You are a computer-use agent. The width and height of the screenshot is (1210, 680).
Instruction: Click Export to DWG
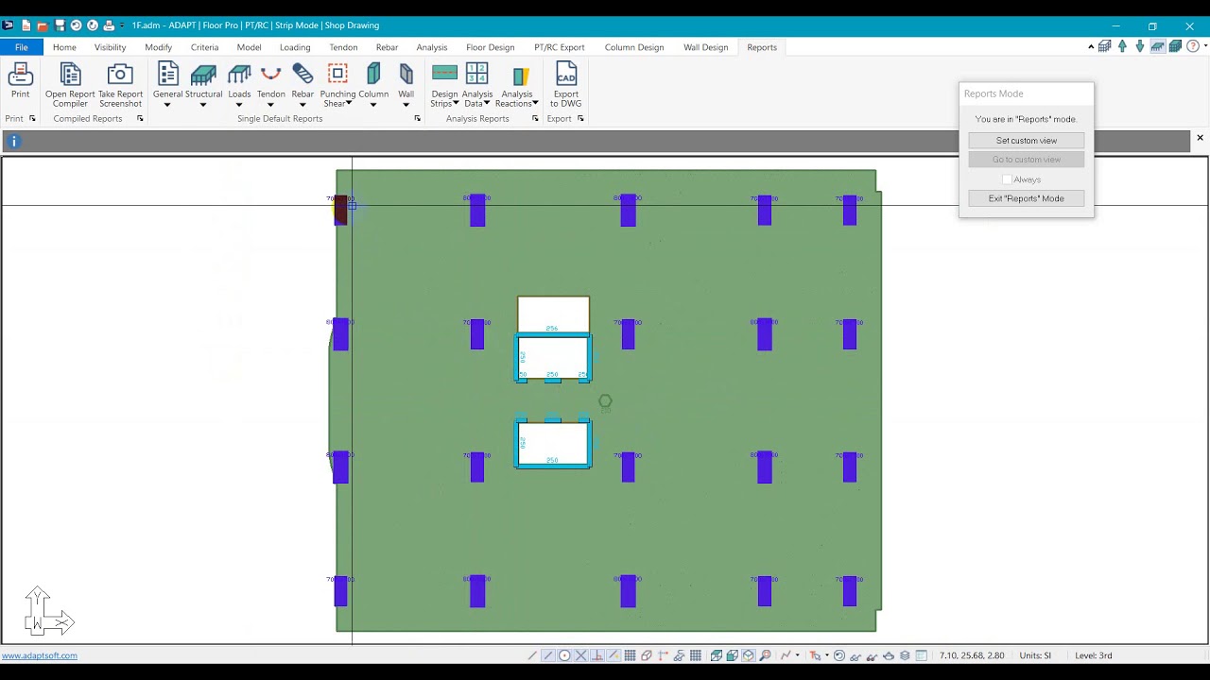pyautogui.click(x=565, y=85)
